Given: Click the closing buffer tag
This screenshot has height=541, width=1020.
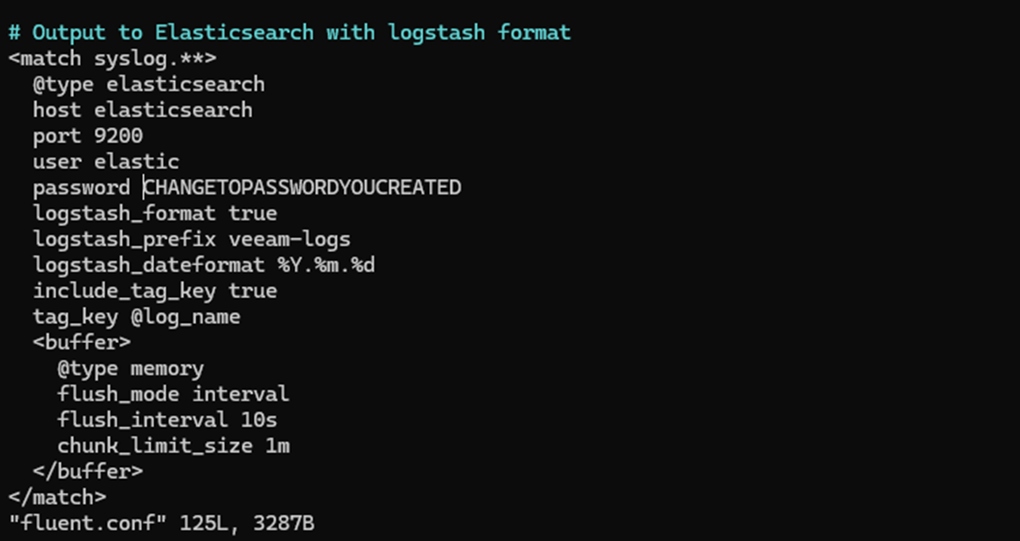Looking at the screenshot, I should click(87, 471).
